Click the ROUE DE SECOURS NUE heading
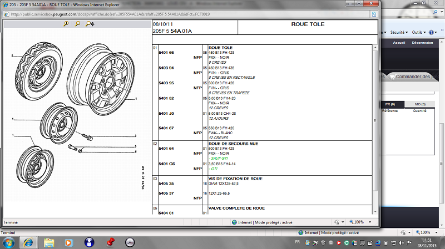 233,144
